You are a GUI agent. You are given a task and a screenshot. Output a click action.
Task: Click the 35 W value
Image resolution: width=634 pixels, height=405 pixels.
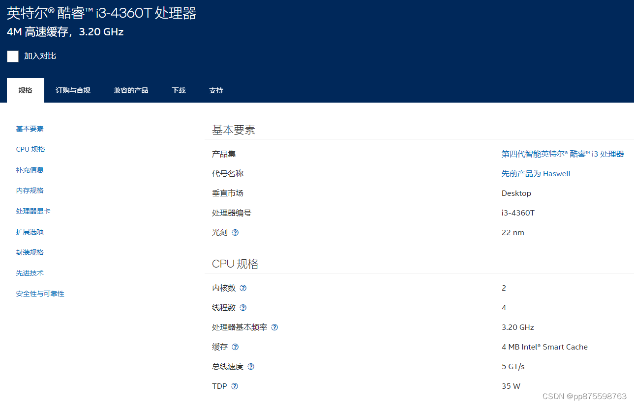tap(511, 386)
